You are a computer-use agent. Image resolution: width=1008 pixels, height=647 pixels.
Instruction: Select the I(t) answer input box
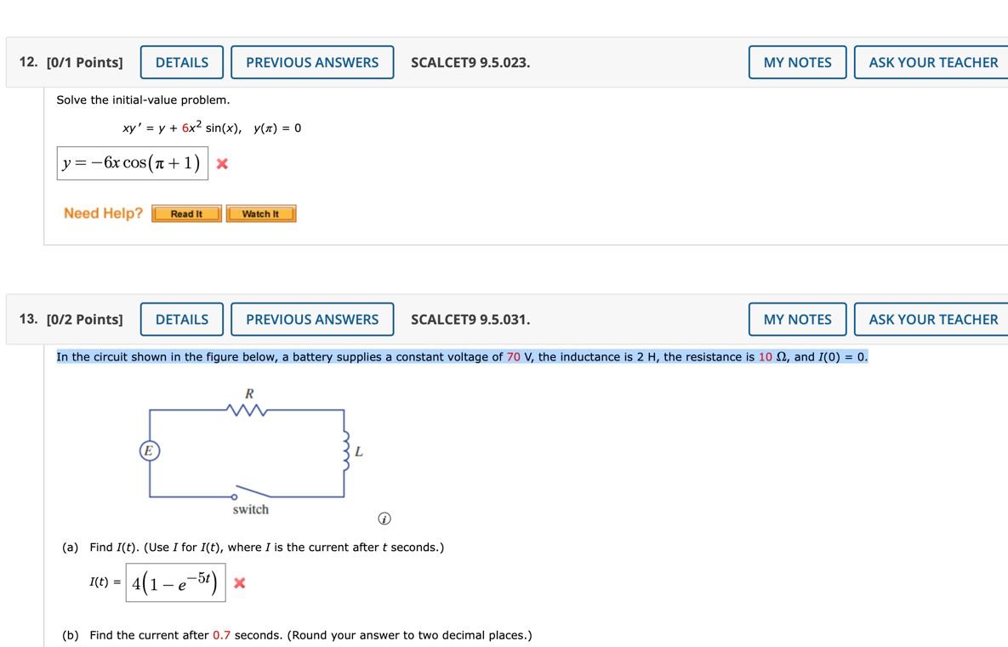pos(174,583)
